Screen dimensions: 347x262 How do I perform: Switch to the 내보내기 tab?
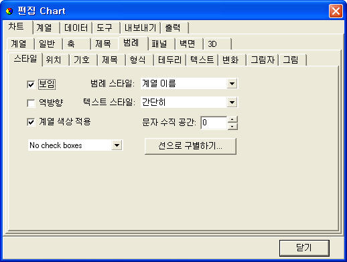click(141, 27)
